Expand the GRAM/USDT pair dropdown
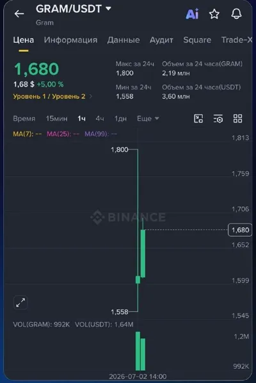 109,9
